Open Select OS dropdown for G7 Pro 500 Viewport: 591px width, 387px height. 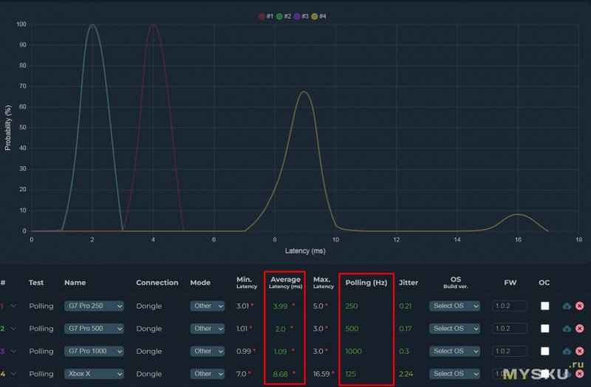click(x=454, y=329)
